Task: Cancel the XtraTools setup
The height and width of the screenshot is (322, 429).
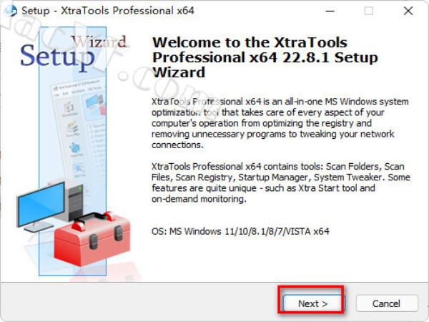Action: 387,303
